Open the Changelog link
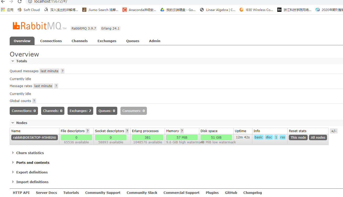 coord(252,193)
